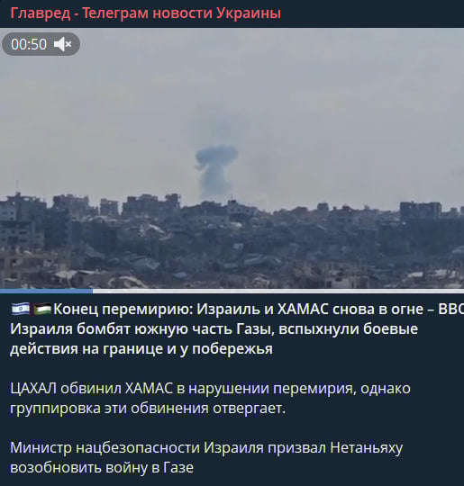Click the tall building at the video's right edge
The height and width of the screenshot is (486, 464).
pos(421,211)
